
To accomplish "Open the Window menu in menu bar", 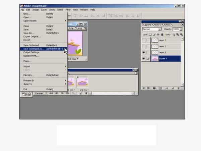I will point(84,10).
